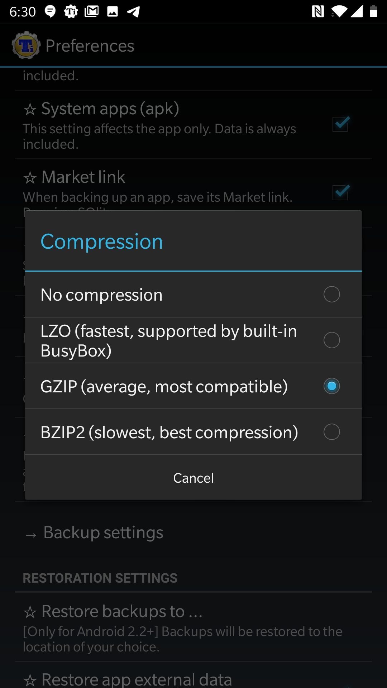This screenshot has width=387, height=688.
Task: Choose LZO as the compression method
Action: (x=331, y=340)
